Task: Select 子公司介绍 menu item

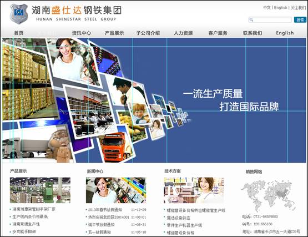Action: pyautogui.click(x=148, y=33)
